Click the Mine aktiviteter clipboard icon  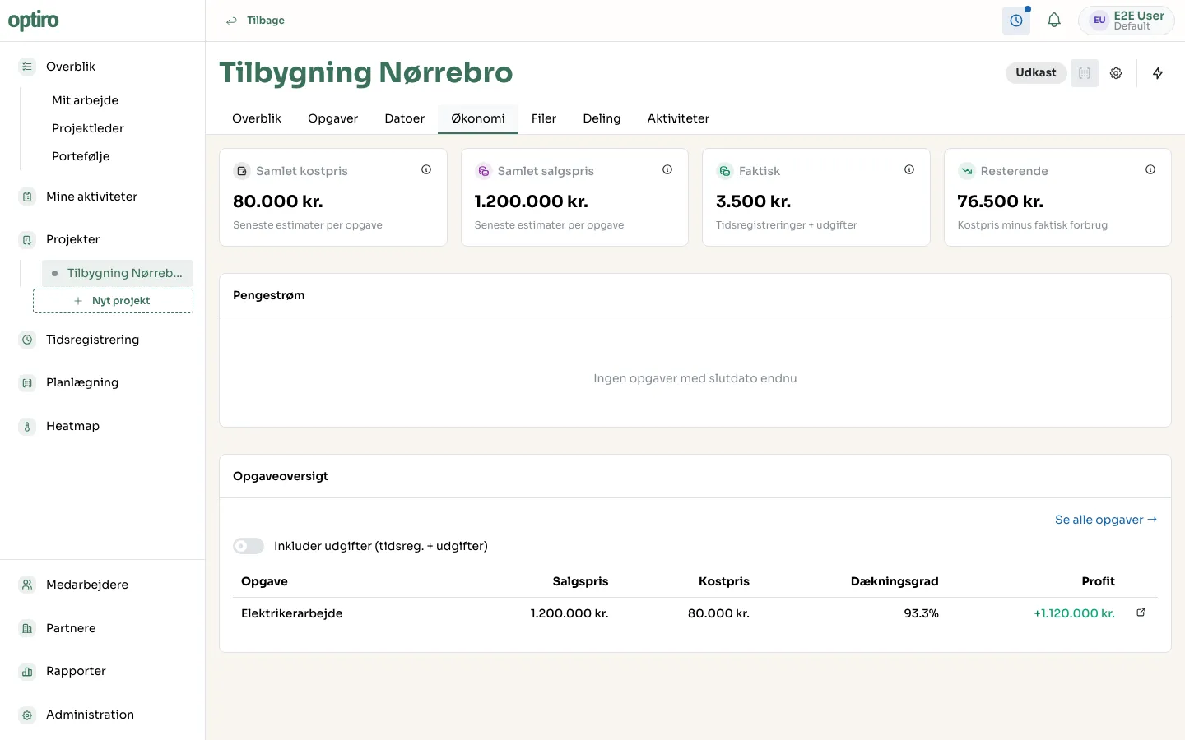point(27,197)
